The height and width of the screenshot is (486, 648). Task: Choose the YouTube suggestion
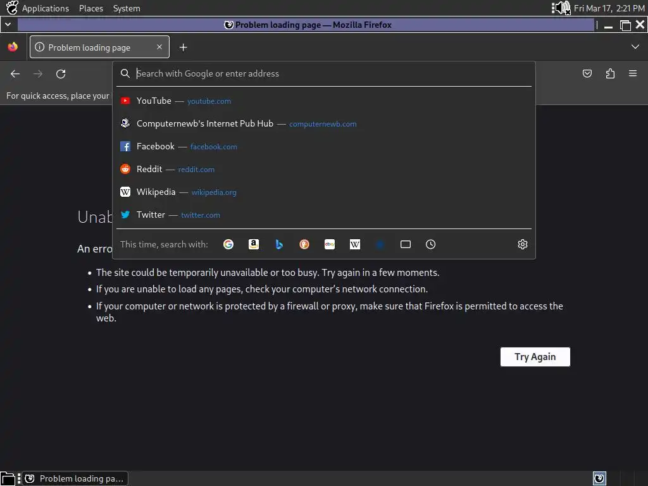(x=324, y=101)
